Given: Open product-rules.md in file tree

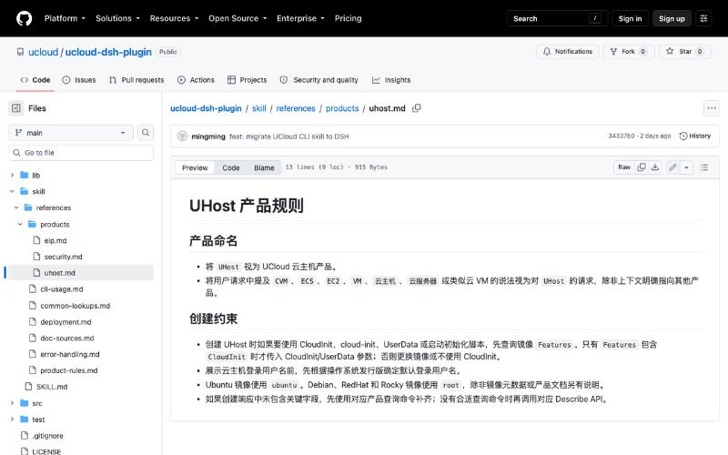Looking at the screenshot, I should pyautogui.click(x=69, y=370).
